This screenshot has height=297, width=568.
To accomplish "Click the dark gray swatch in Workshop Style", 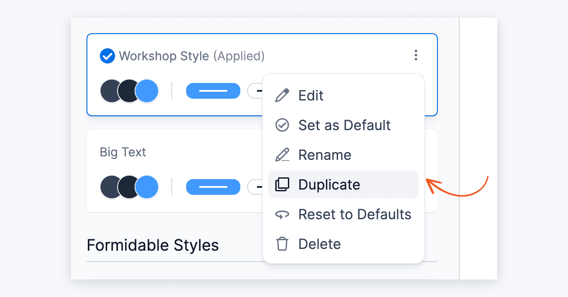I will [x=109, y=91].
